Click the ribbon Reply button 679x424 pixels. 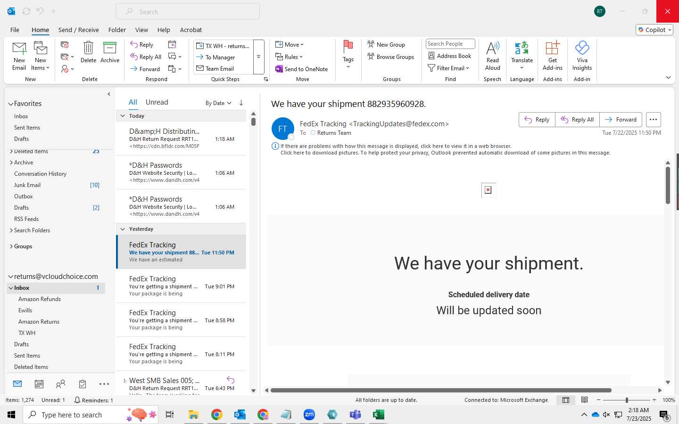(142, 45)
